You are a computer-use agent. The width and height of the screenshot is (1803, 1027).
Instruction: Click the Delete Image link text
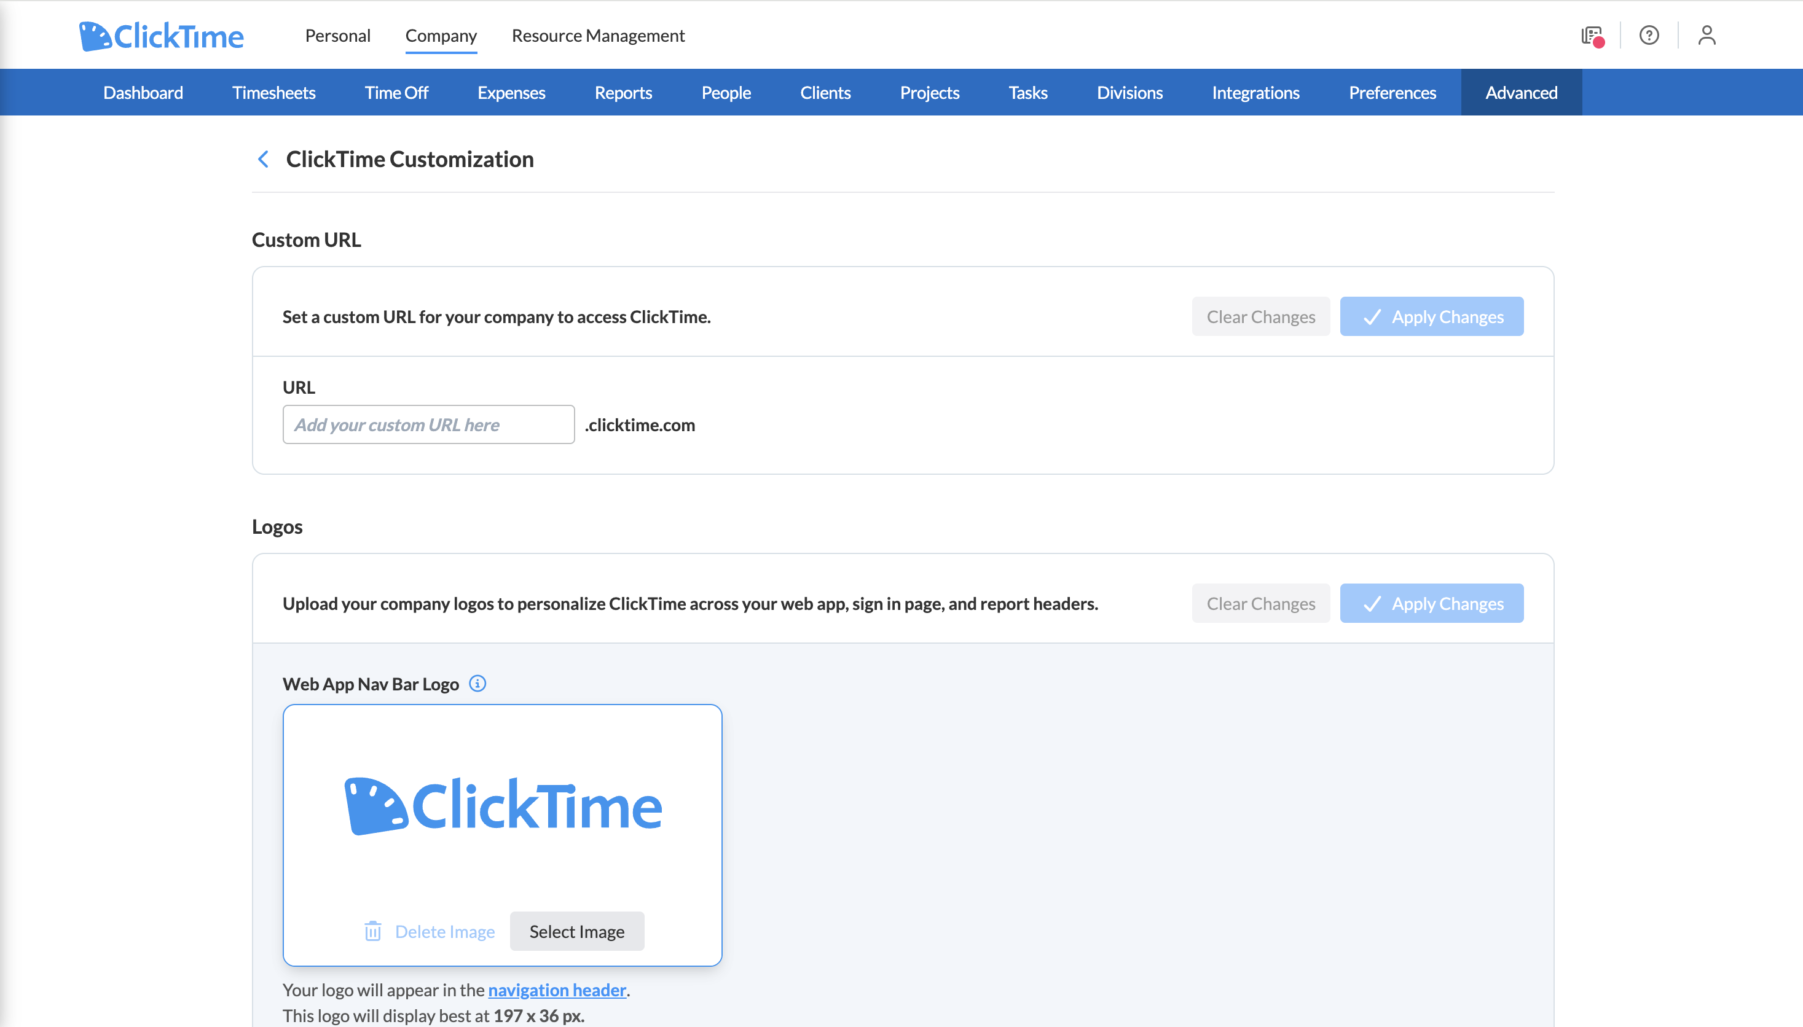[444, 931]
